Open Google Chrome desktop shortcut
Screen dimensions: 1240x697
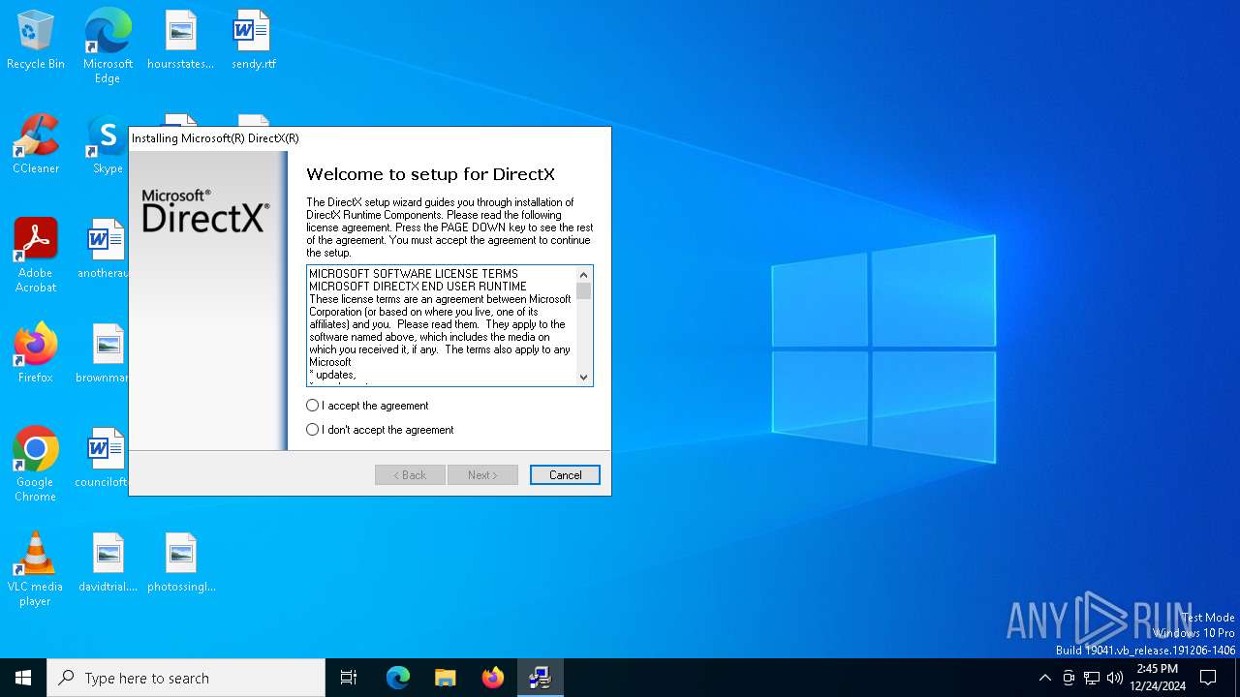coord(36,465)
